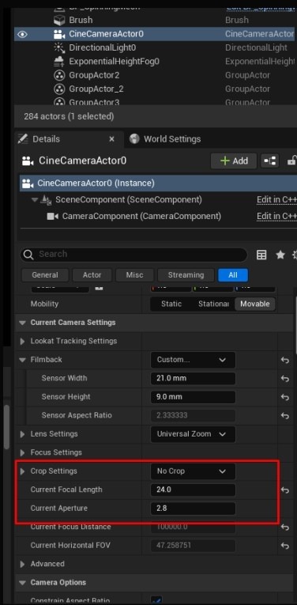This screenshot has height=605, width=297.
Task: Expand Lookat Tracking Settings
Action: tap(22, 341)
